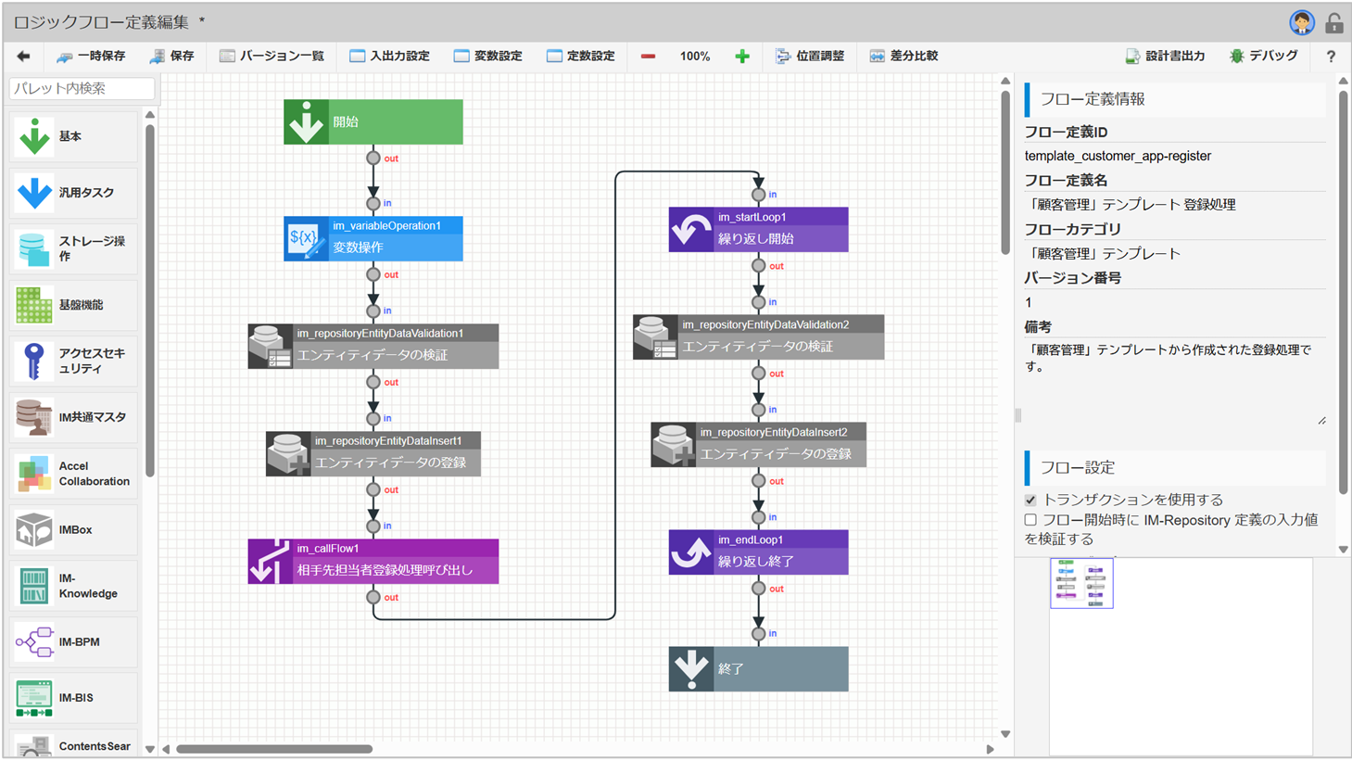Click the パレット内検索 search field
The image size is (1352, 761).
(82, 89)
